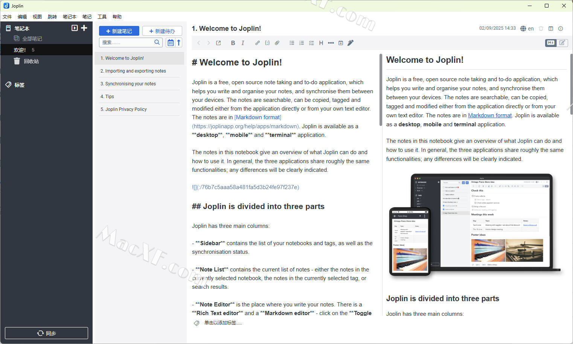Insert a horizontal rule from the toolbar
Image resolution: width=573 pixels, height=344 pixels.
[x=331, y=43]
